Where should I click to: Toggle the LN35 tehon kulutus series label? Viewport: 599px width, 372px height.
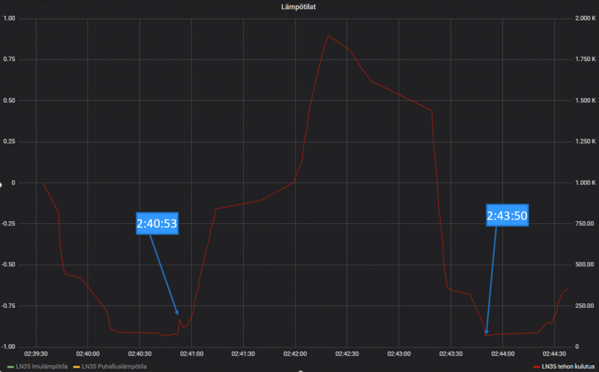568,366
